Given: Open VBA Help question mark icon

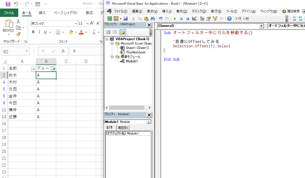Looking at the screenshot, I should pyautogui.click(x=229, y=19).
